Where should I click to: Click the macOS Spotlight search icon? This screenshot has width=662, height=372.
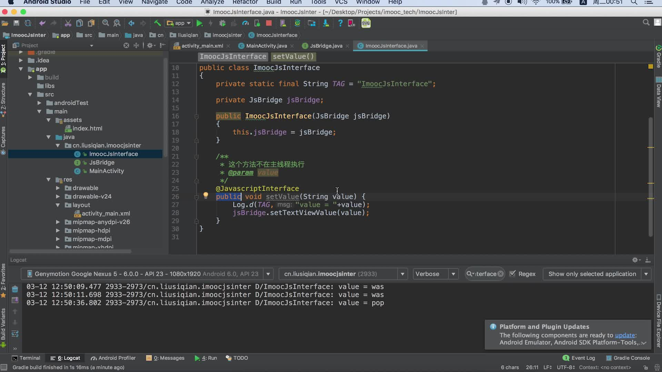point(634,2)
